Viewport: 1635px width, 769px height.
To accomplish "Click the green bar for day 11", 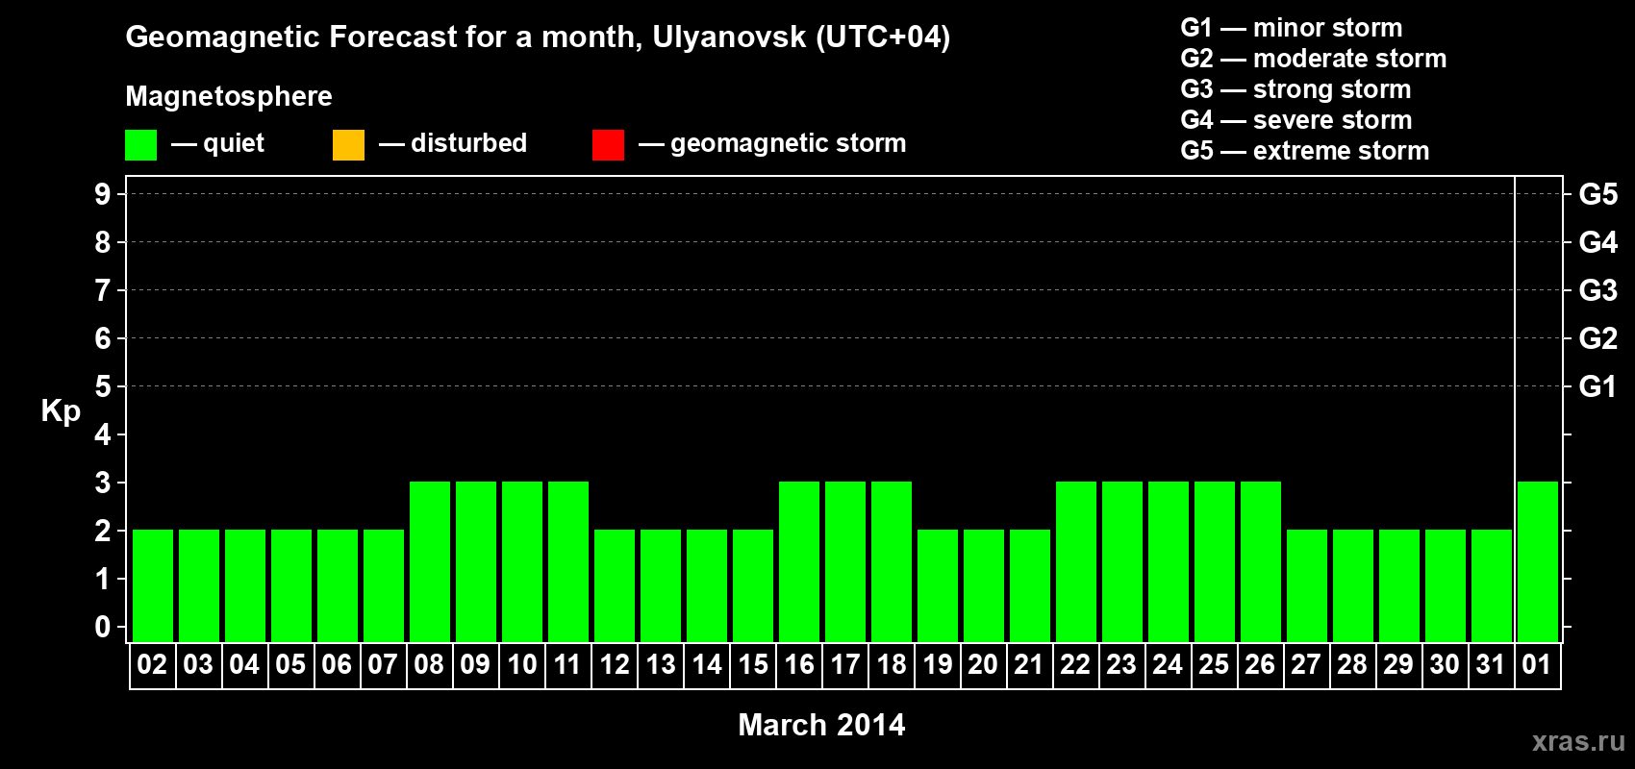I will pyautogui.click(x=568, y=561).
